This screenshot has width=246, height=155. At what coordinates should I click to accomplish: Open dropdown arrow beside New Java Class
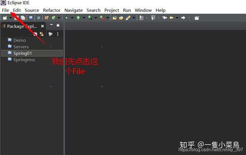tap(59, 18)
